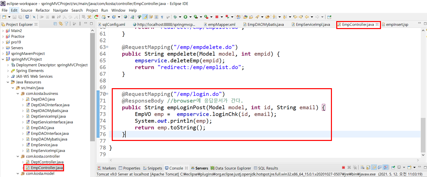Select EmpServiceImpl.java in Project Explorer tree
Viewport: 427px width, 177px height.
48,150
